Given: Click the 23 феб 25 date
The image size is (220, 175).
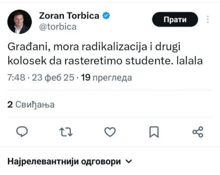Looking at the screenshot, I should point(52,78).
